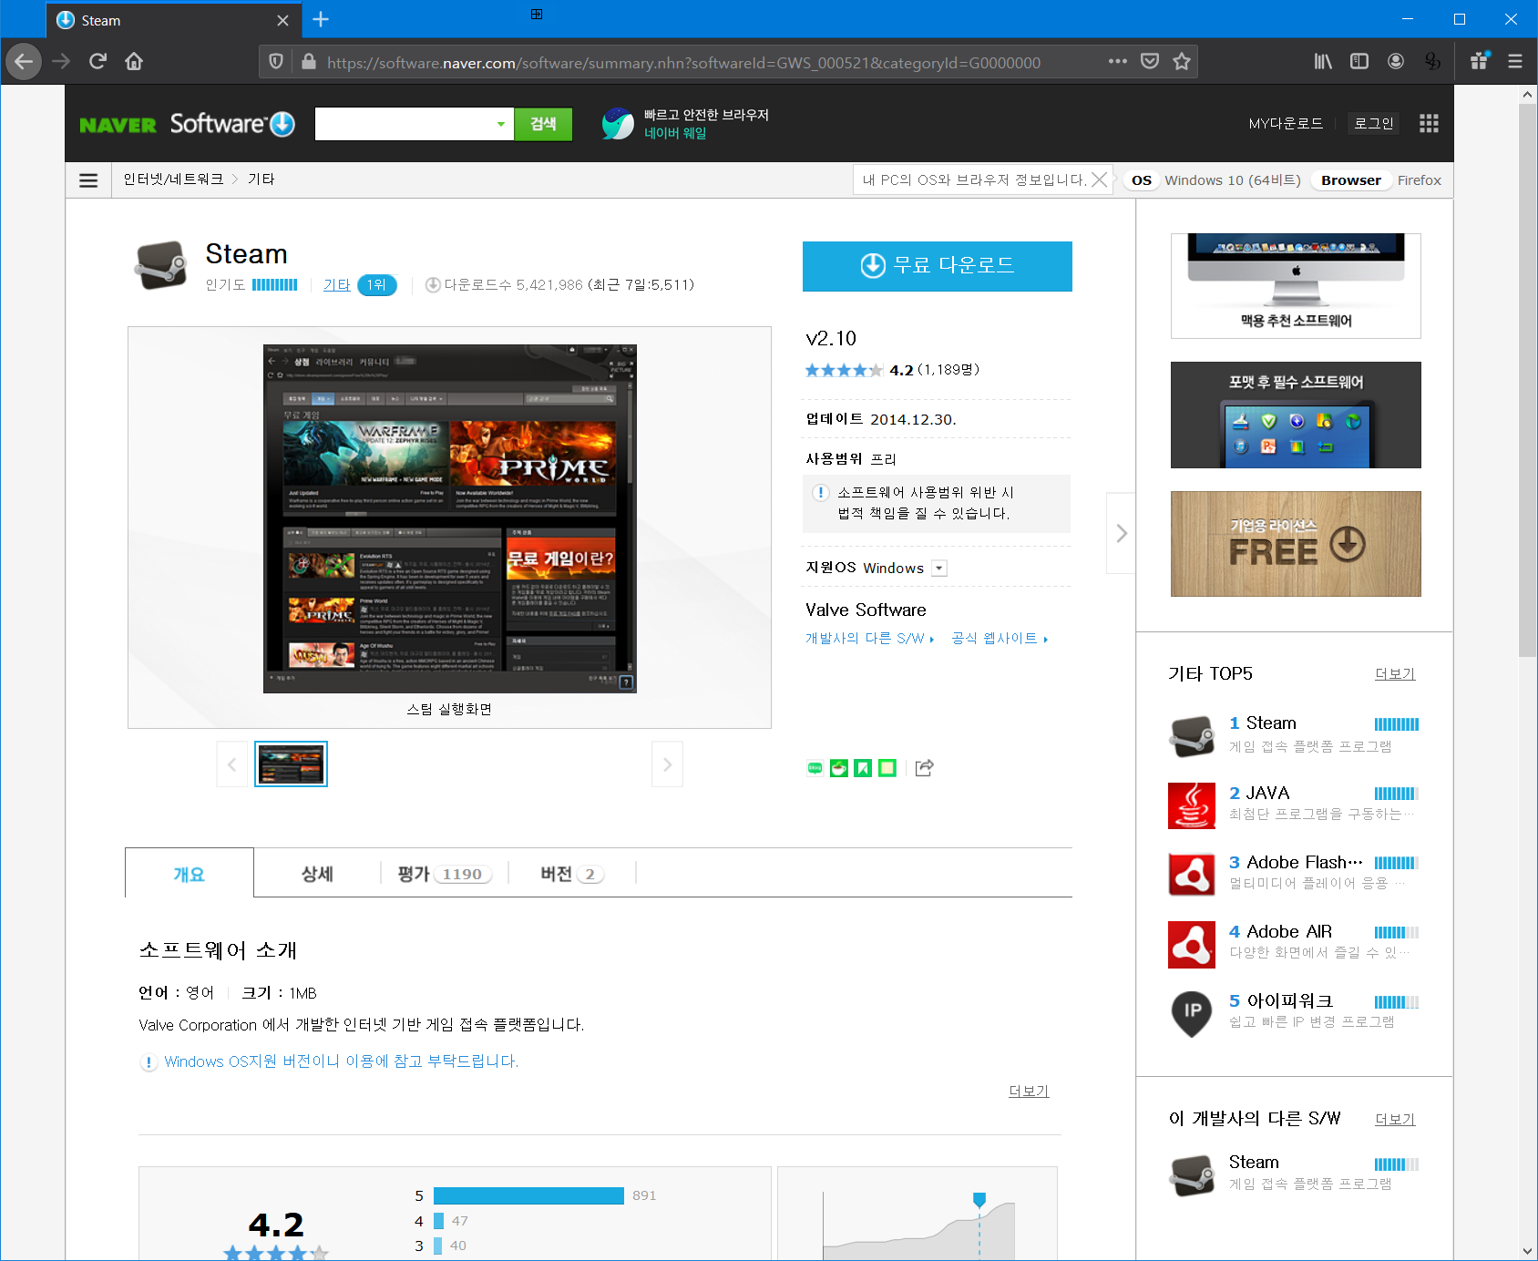Image resolution: width=1538 pixels, height=1261 pixels.
Task: Click the JAVA icon in TOP5 list
Action: pyautogui.click(x=1192, y=805)
